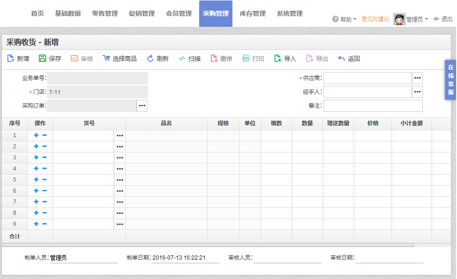Screen dimensions: 457x279
Task: Click the 货号 input cell in row 4
Action: pyautogui.click(x=83, y=169)
